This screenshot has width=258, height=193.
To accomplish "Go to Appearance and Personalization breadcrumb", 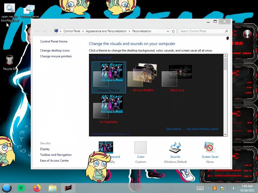I will click(x=106, y=31).
